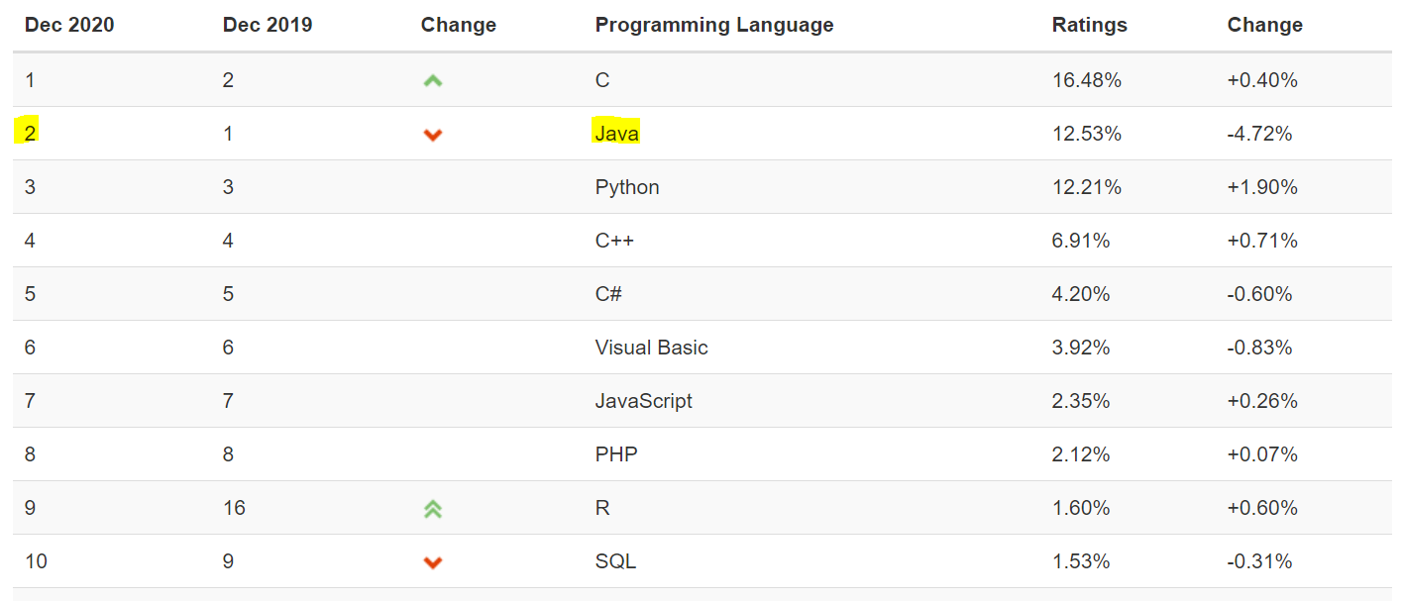Click the PHP language name

pos(616,454)
